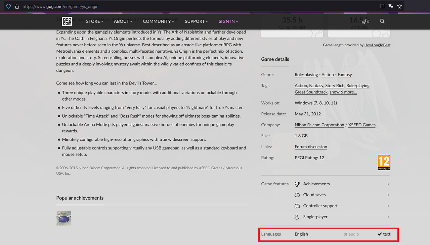Click the Fantasy tag link
Screen dimensions: 430x245
[x=316, y=86]
